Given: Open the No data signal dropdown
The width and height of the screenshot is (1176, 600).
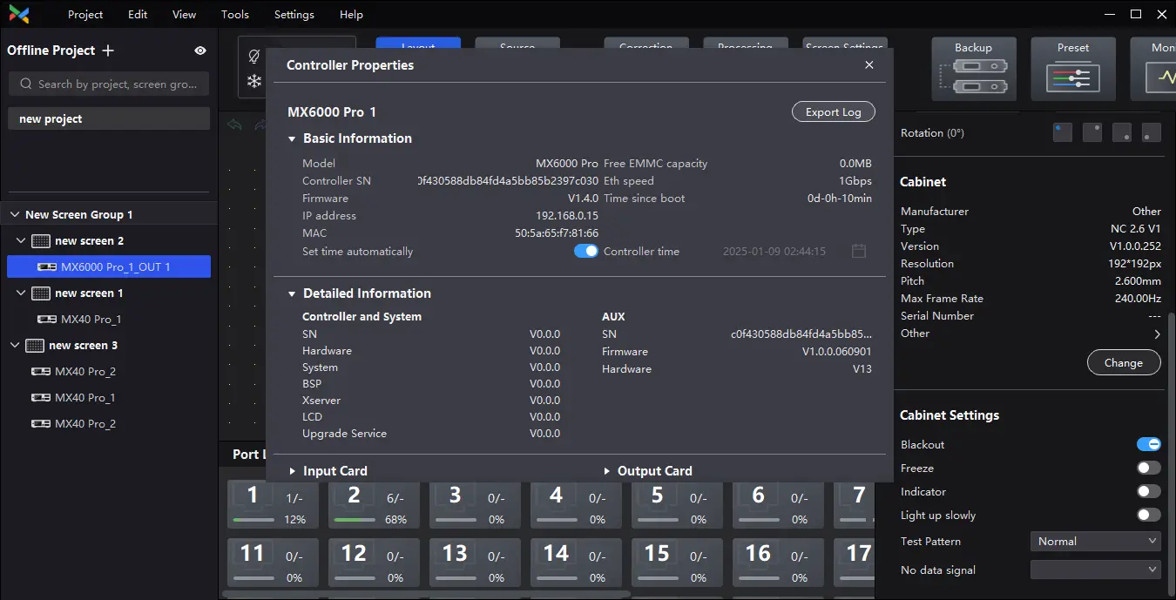Looking at the screenshot, I should pyautogui.click(x=1096, y=569).
